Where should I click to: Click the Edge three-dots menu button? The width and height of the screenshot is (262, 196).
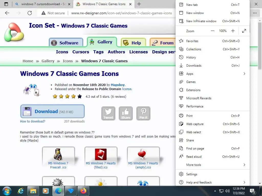coord(255,13)
